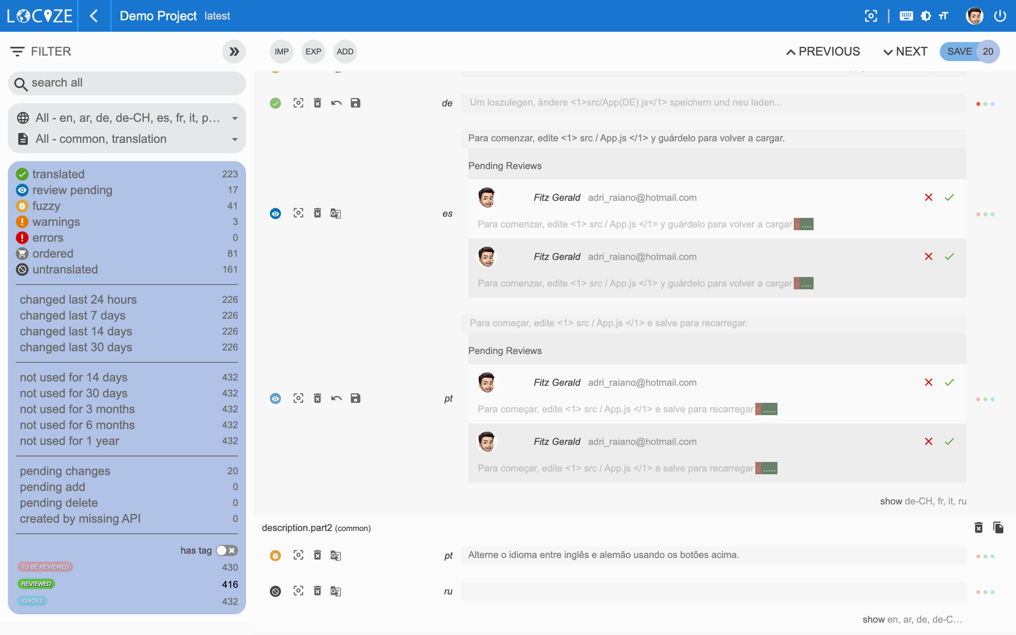The image size is (1016, 635).
Task: Click the REVIEWED green tag label
Action: pyautogui.click(x=36, y=584)
